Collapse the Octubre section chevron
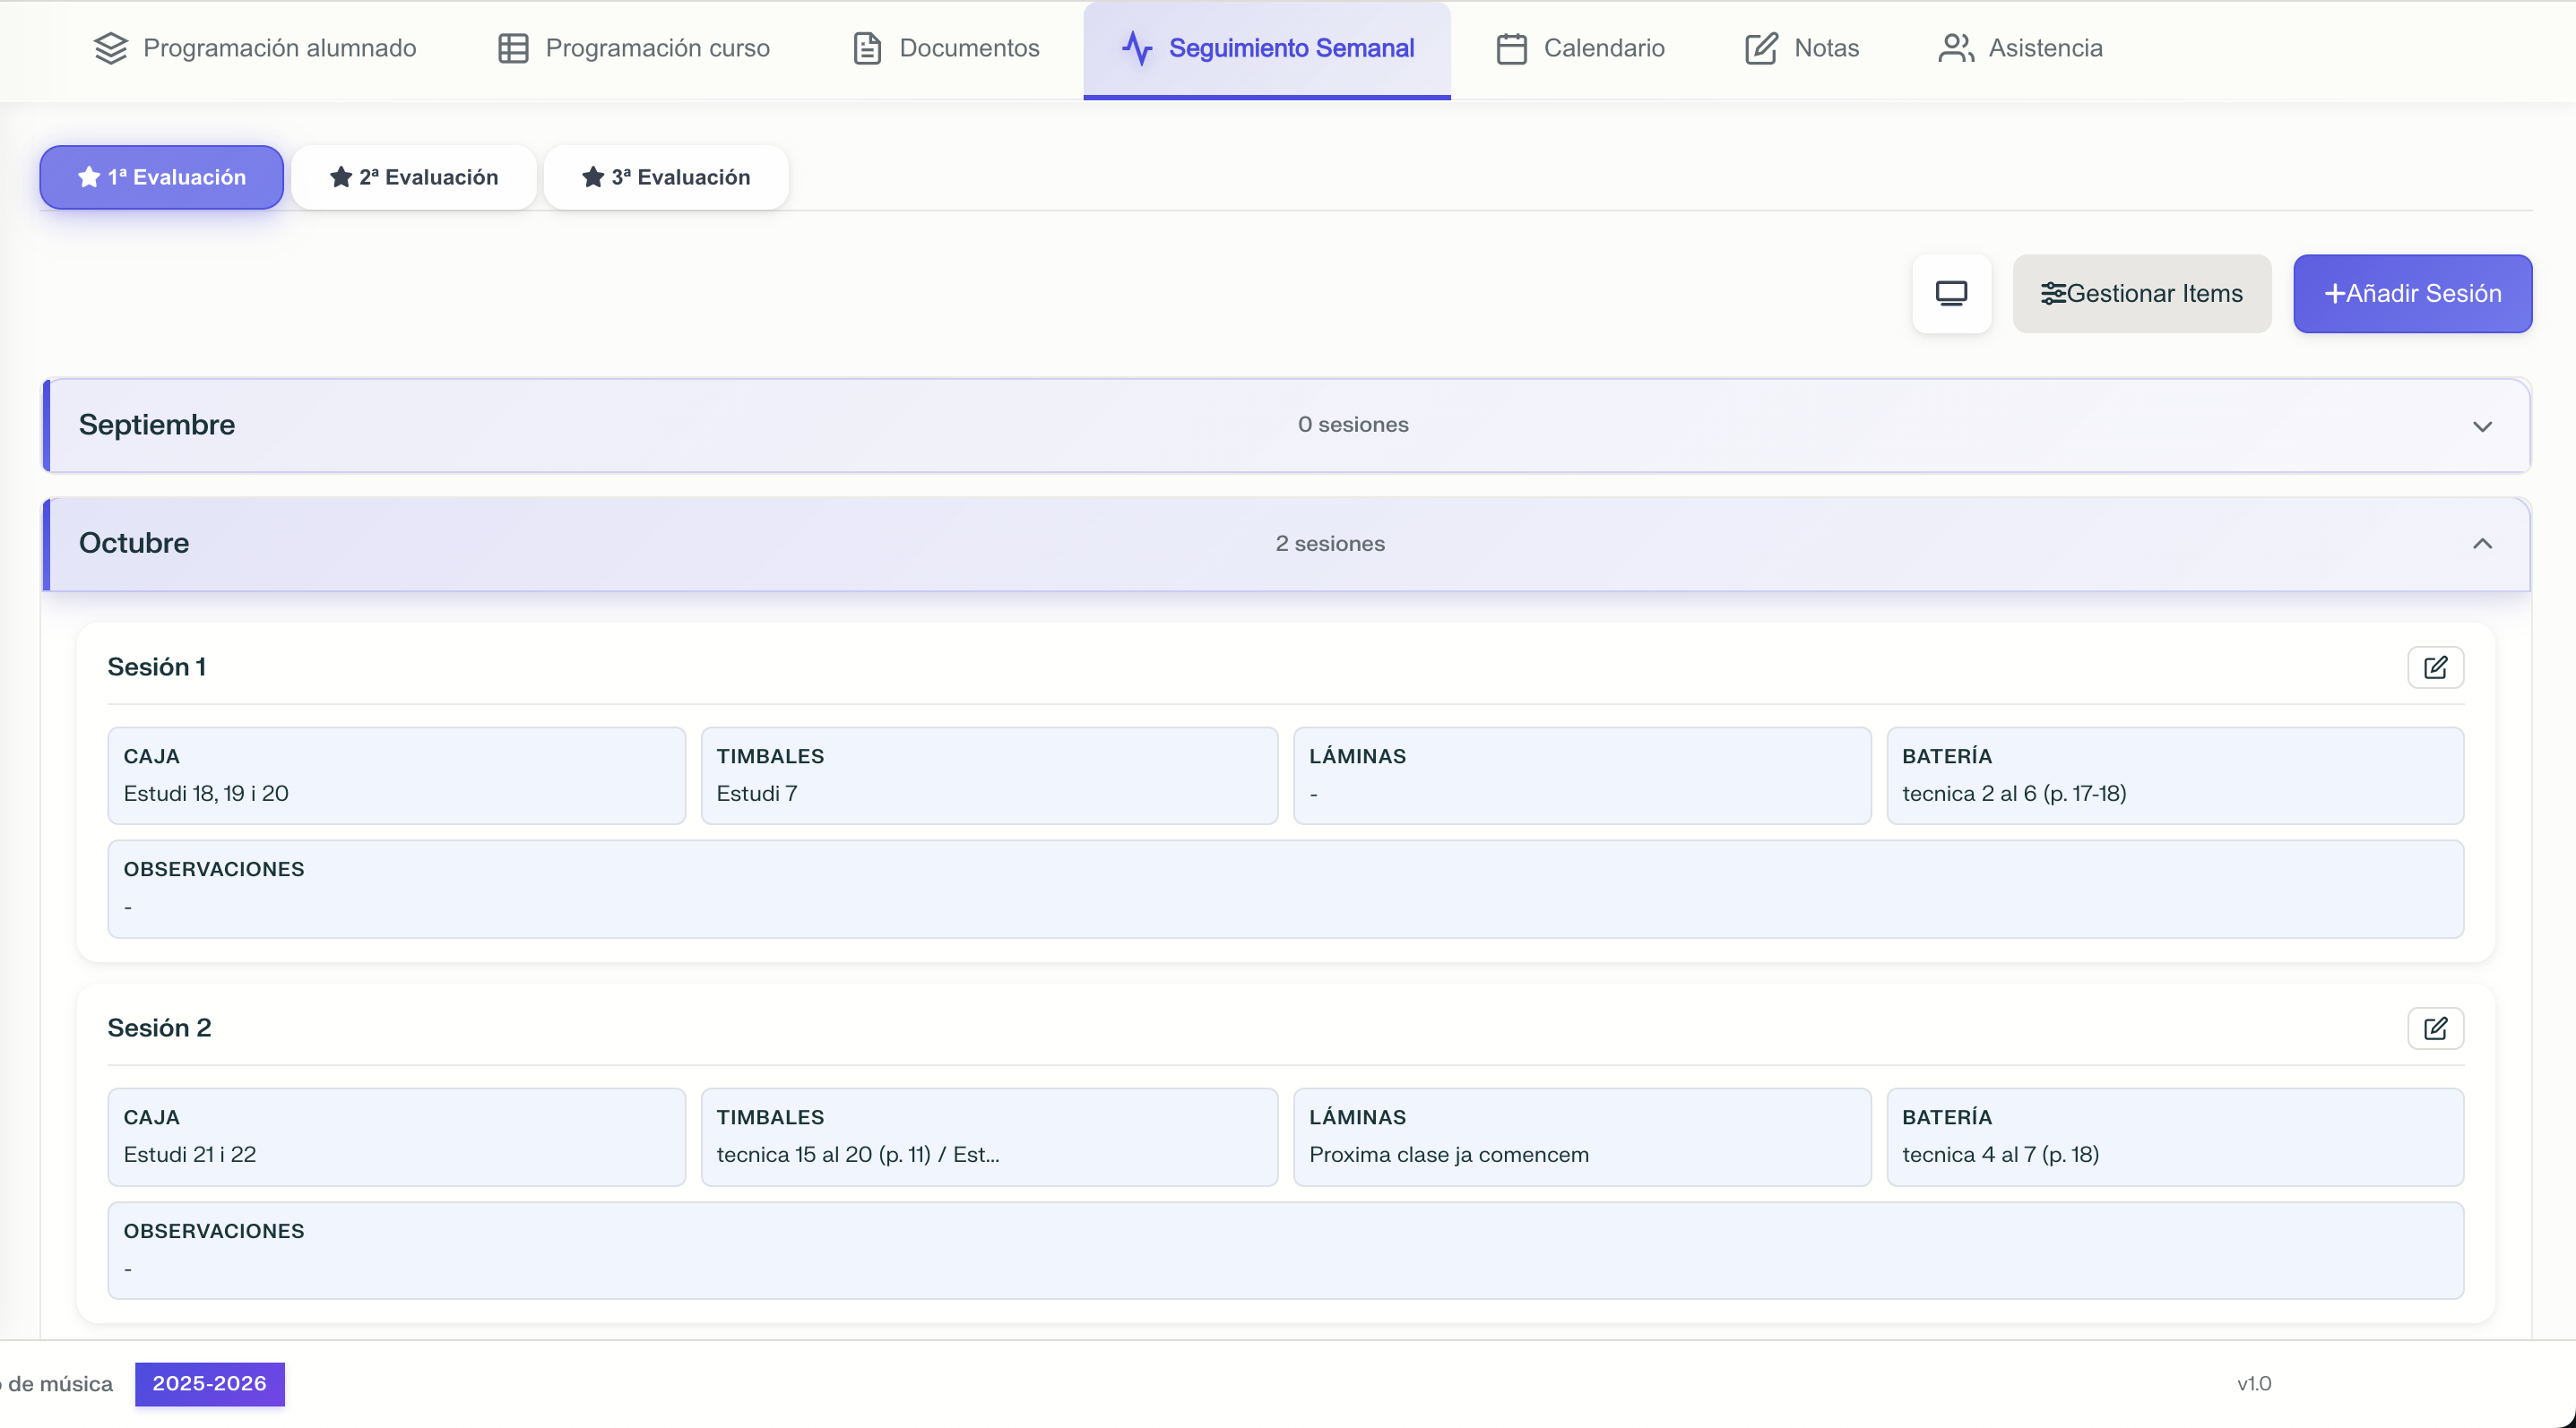The image size is (2576, 1428). [2482, 544]
